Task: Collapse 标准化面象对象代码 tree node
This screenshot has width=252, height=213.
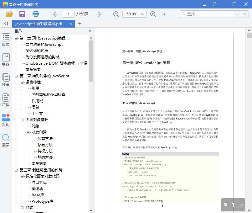Action: tap(22, 176)
